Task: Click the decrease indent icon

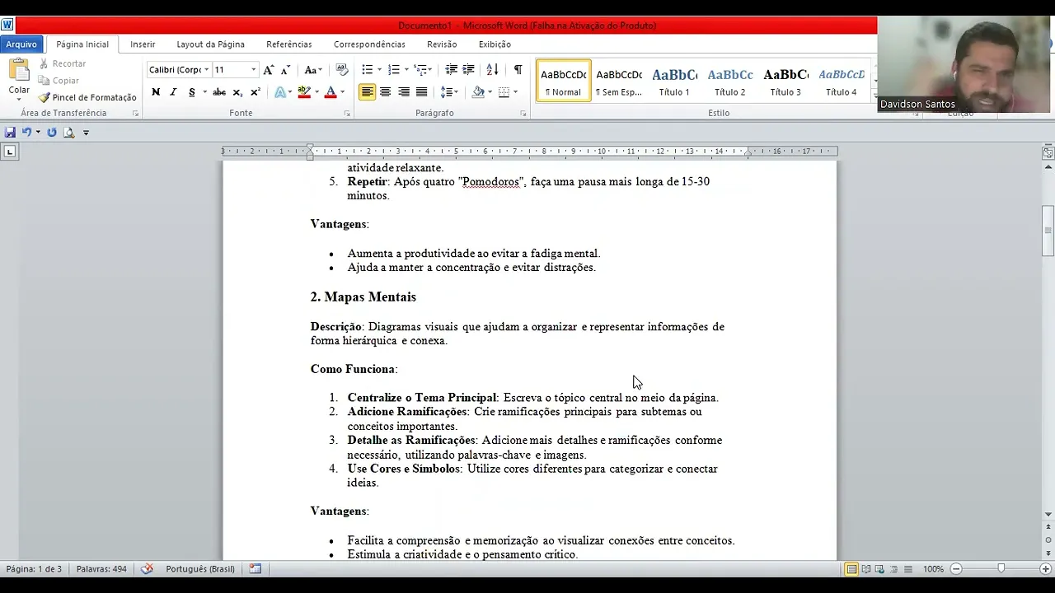Action: [x=451, y=70]
